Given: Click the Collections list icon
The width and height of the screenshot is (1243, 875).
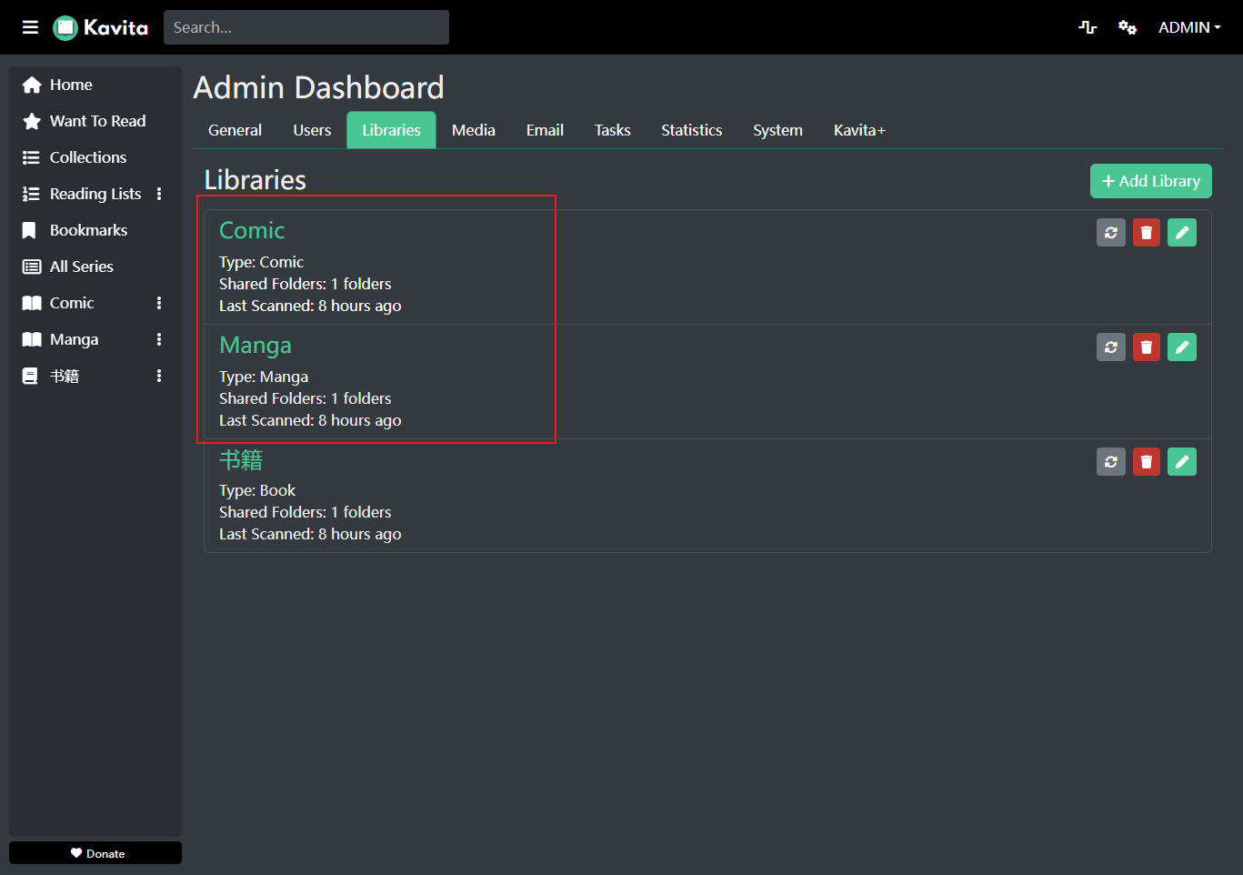Looking at the screenshot, I should click(x=32, y=157).
